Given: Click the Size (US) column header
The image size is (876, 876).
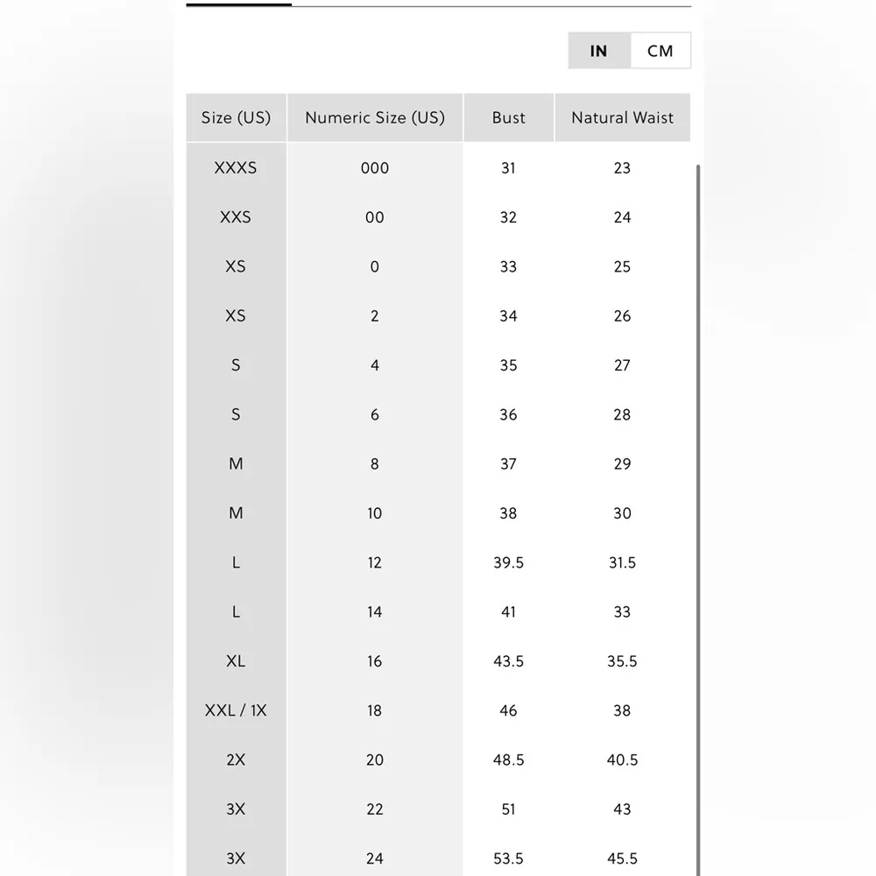Looking at the screenshot, I should tap(236, 117).
